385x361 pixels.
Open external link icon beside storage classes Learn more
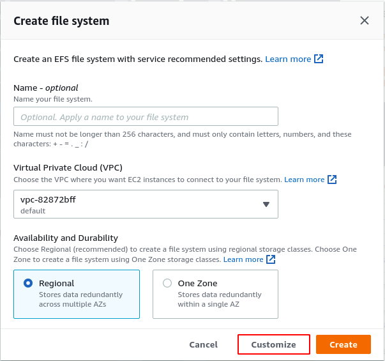pyautogui.click(x=271, y=259)
